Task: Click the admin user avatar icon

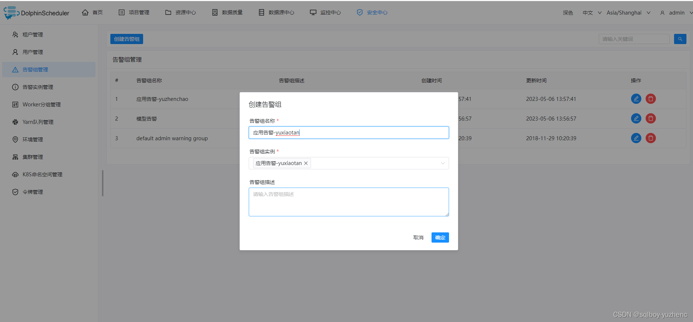Action: tap(662, 13)
